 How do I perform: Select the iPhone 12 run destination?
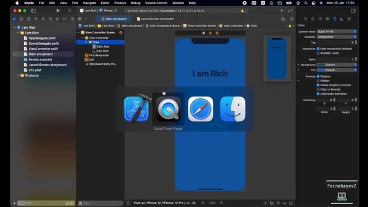[x=108, y=11]
